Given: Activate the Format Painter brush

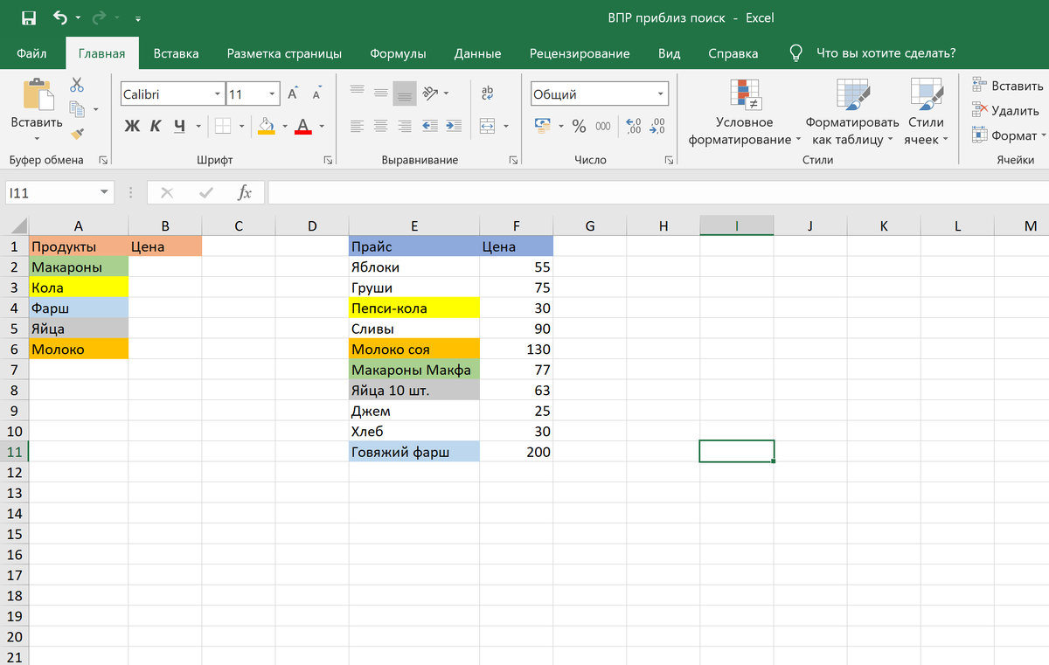Looking at the screenshot, I should [77, 134].
